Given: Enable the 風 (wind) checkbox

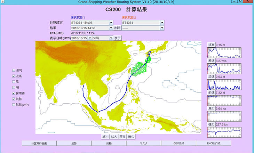Looking at the screenshot, I should point(14,82).
